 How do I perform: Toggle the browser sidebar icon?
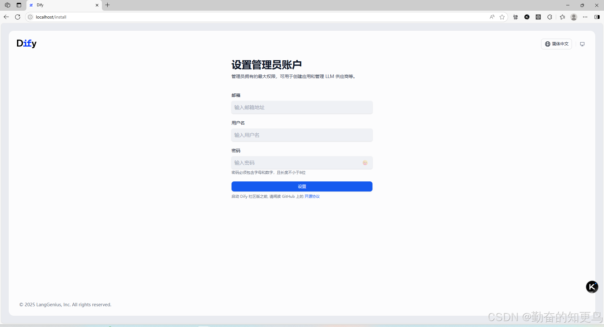point(597,17)
